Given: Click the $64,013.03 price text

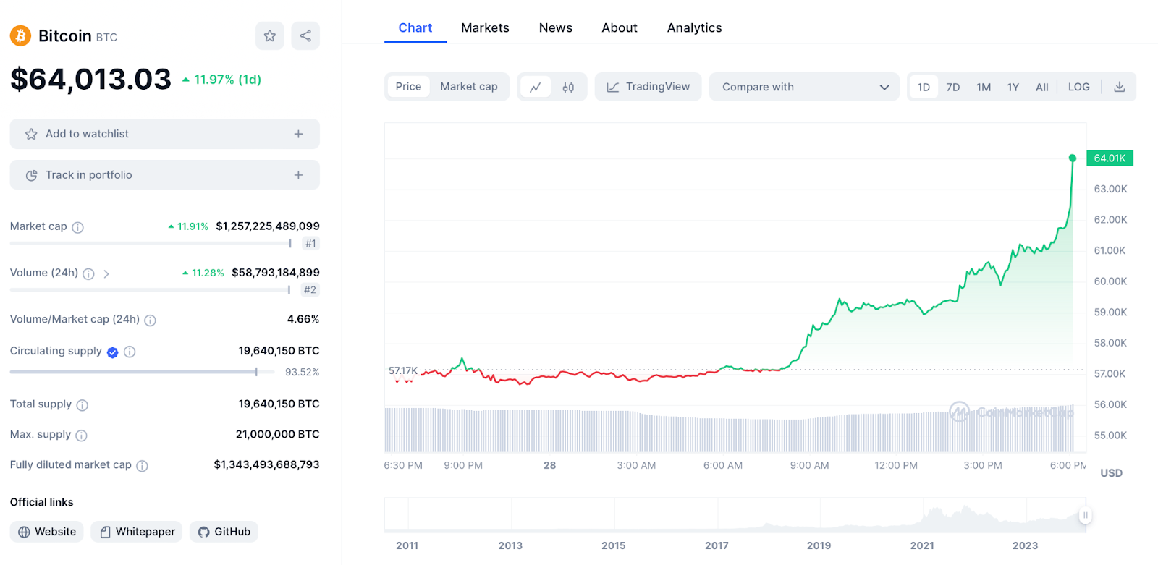Looking at the screenshot, I should pyautogui.click(x=90, y=80).
